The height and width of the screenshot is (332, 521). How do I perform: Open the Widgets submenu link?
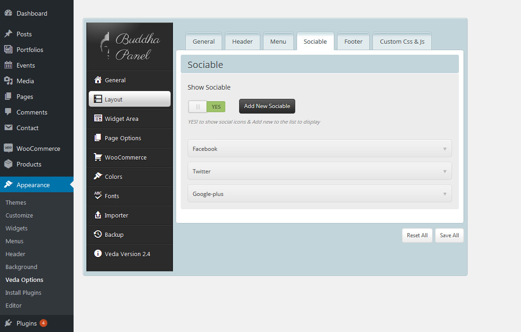[16, 229]
